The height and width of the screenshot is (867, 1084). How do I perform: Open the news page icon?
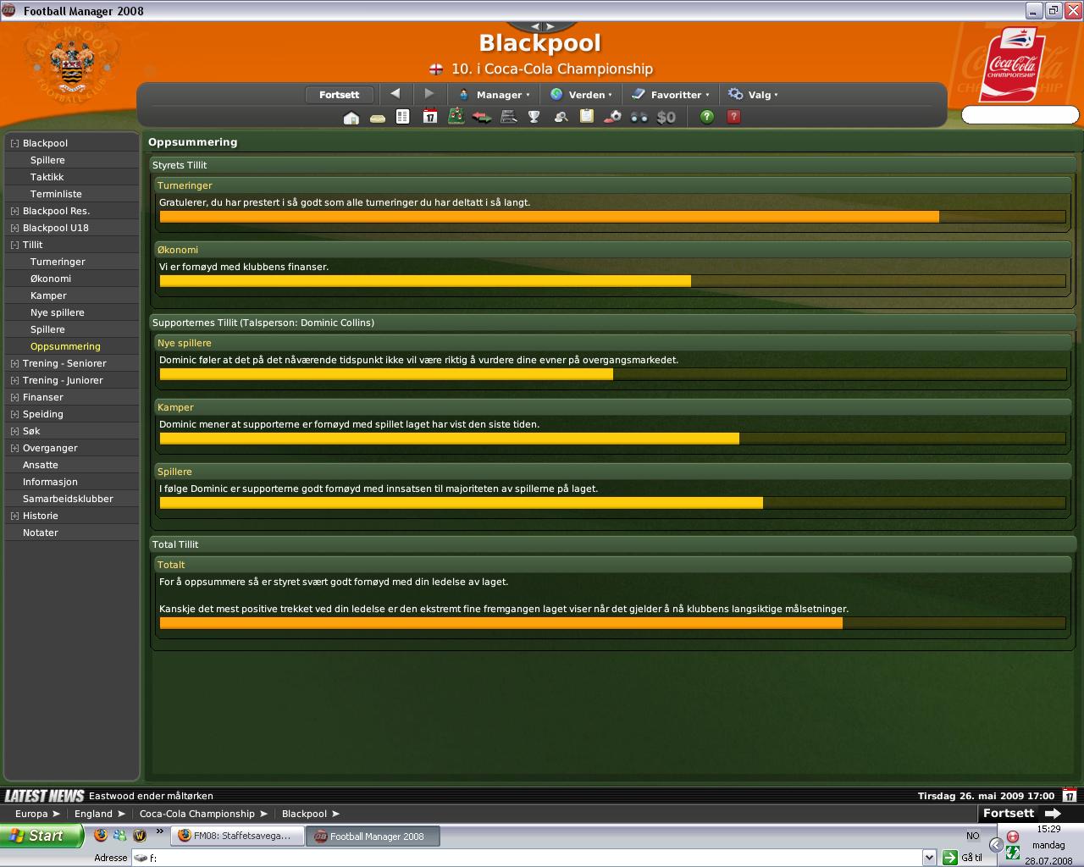coord(403,117)
